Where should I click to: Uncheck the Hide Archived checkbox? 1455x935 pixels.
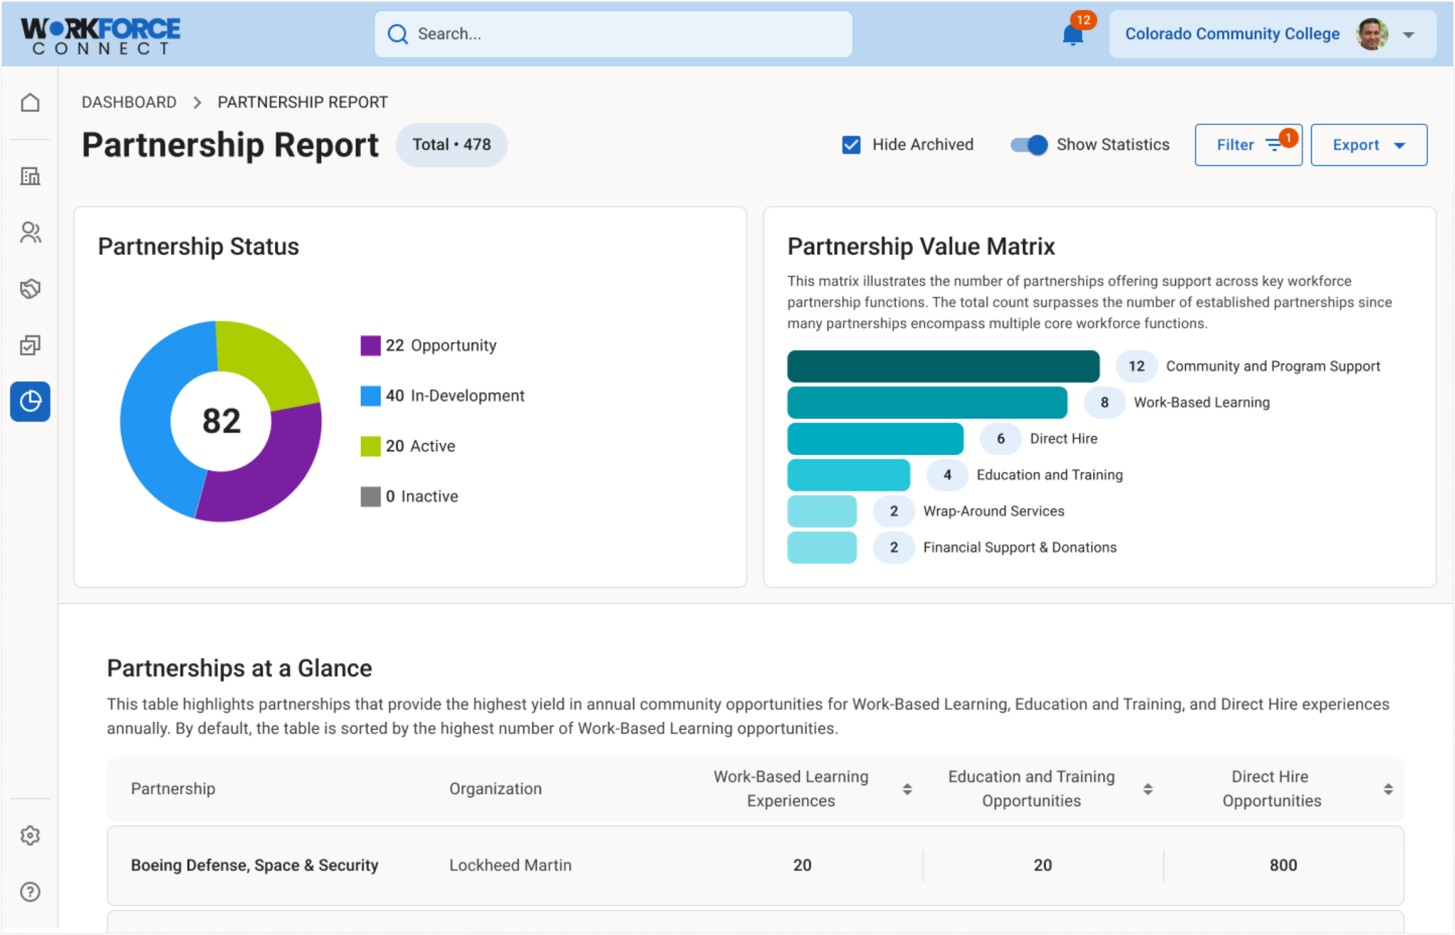851,145
